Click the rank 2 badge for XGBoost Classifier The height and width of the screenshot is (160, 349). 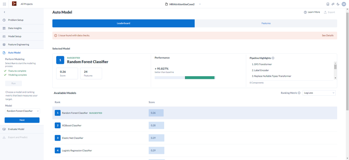(58, 125)
